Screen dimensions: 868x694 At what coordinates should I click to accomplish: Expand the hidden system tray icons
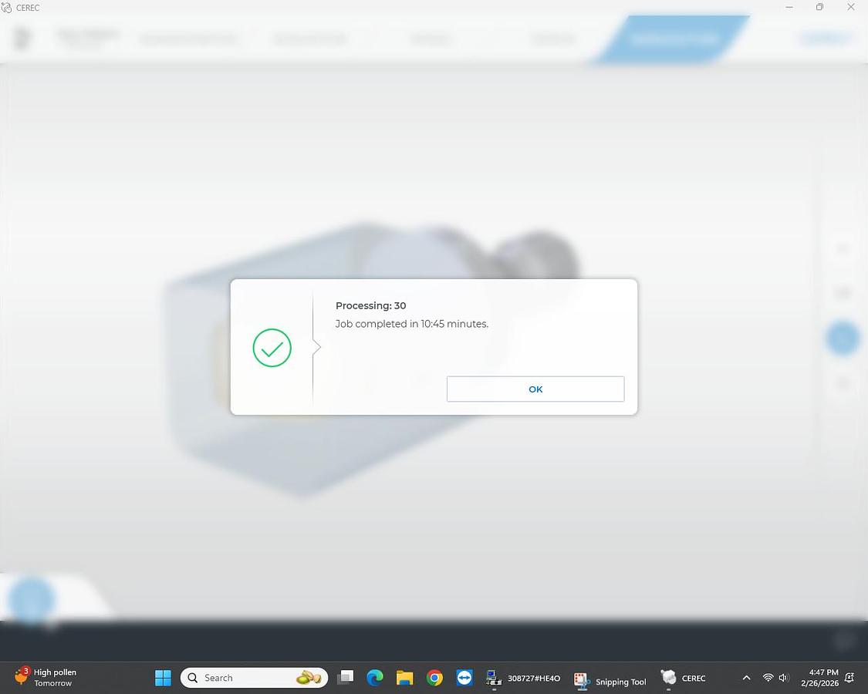[746, 678]
